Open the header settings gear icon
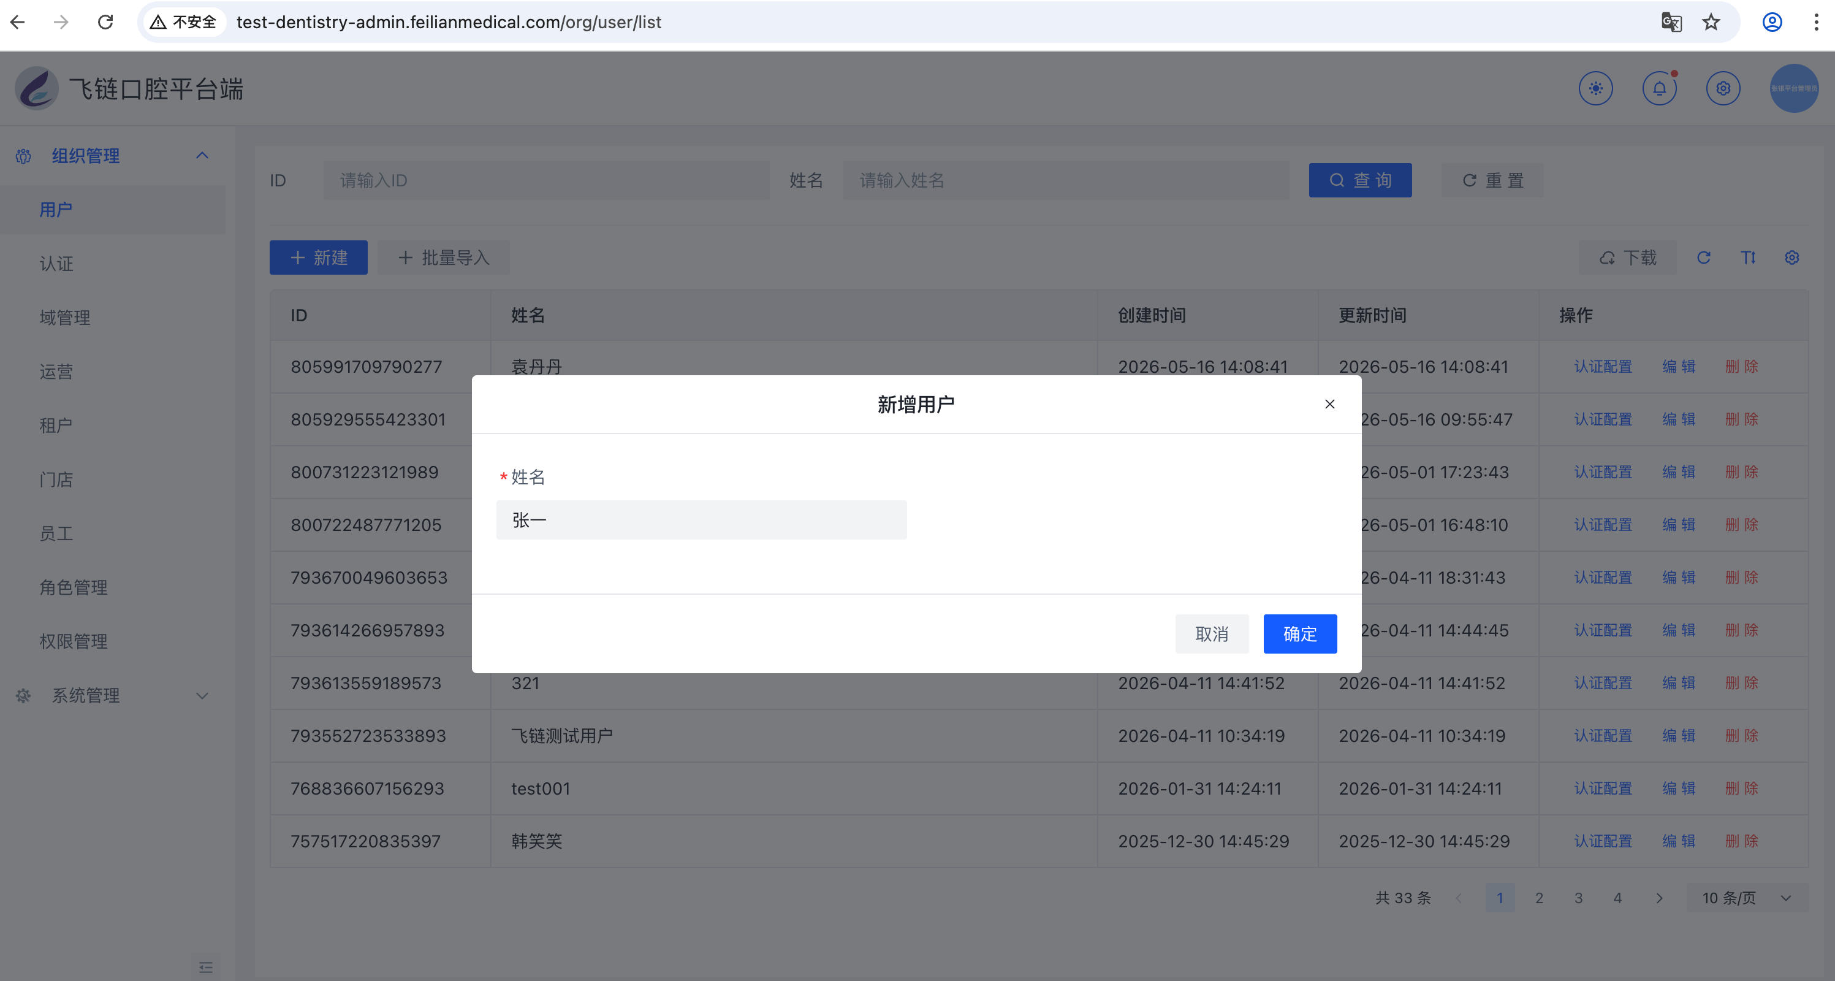This screenshot has height=981, width=1835. [x=1723, y=88]
